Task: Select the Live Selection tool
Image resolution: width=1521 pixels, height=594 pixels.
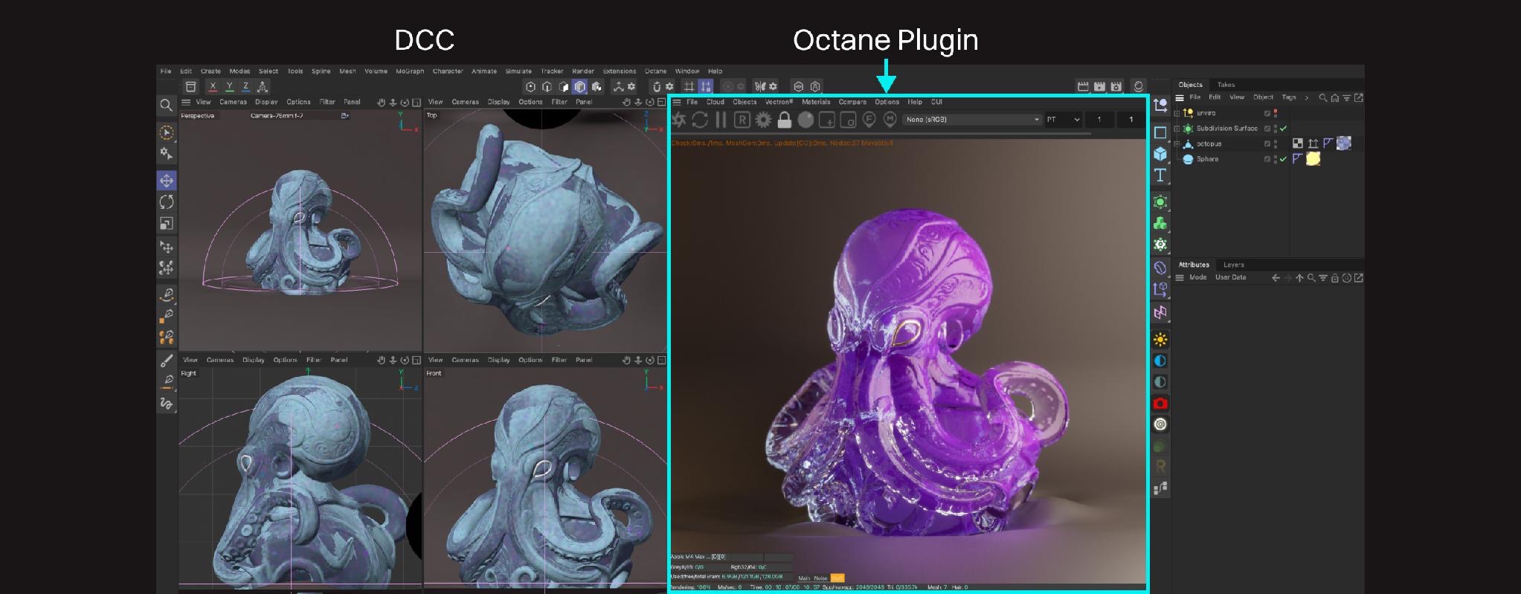Action: pyautogui.click(x=167, y=133)
